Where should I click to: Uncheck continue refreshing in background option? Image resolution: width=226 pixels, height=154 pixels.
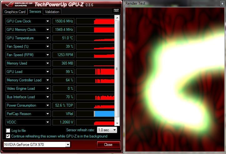pyautogui.click(x=8, y=136)
